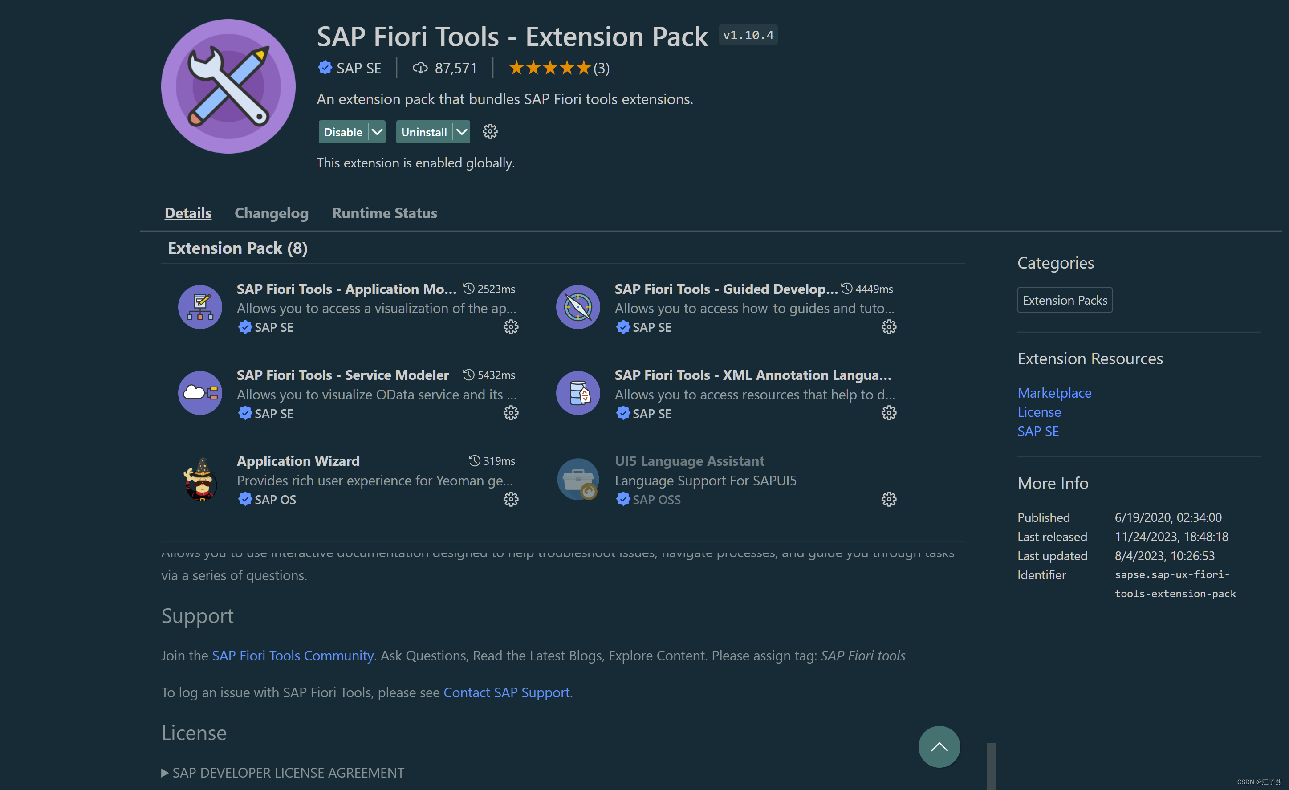1289x790 pixels.
Task: Switch to the Details tab
Action: click(188, 213)
